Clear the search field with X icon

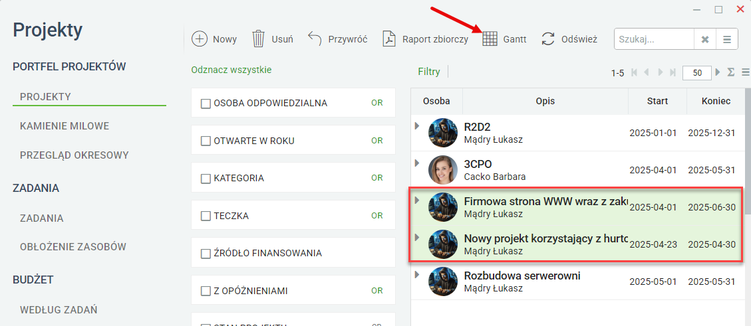click(x=704, y=39)
